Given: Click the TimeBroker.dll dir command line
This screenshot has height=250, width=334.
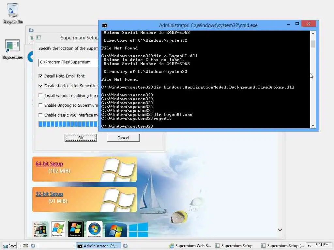Looking at the screenshot, I should coord(198,87).
